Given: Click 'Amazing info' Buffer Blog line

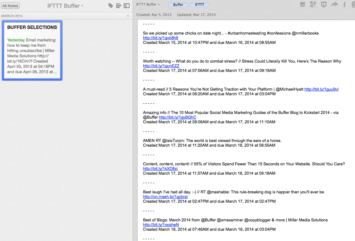Looking at the screenshot, I should (x=241, y=112).
